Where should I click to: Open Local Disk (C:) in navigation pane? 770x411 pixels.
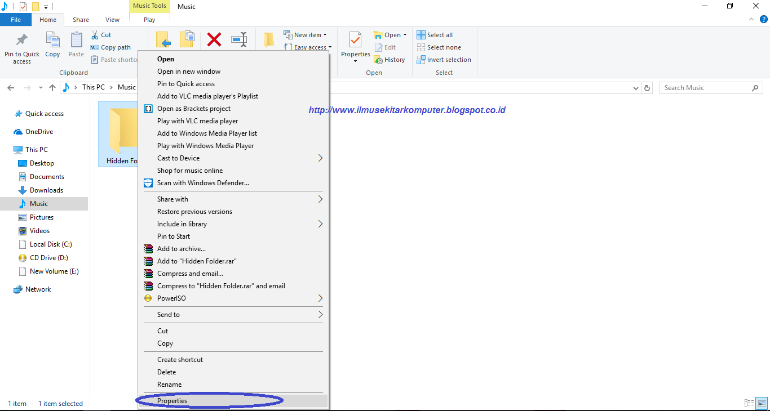(x=50, y=244)
